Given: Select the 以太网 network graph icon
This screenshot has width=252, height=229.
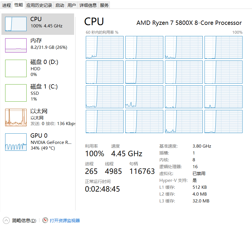Looking at the screenshot, I should [x=16, y=117].
